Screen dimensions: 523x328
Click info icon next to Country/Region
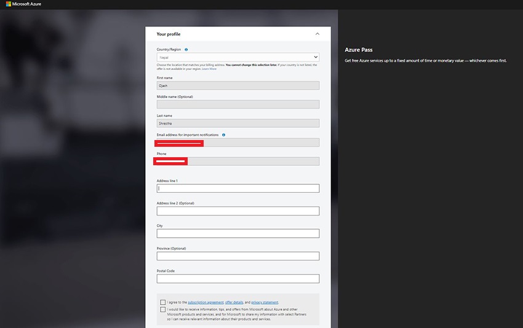(x=186, y=50)
